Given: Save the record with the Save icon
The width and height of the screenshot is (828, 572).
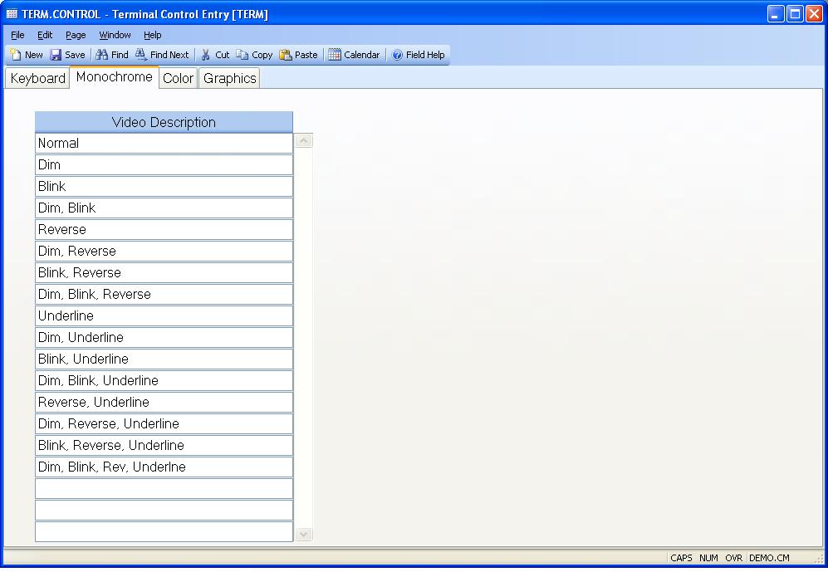Looking at the screenshot, I should (56, 55).
